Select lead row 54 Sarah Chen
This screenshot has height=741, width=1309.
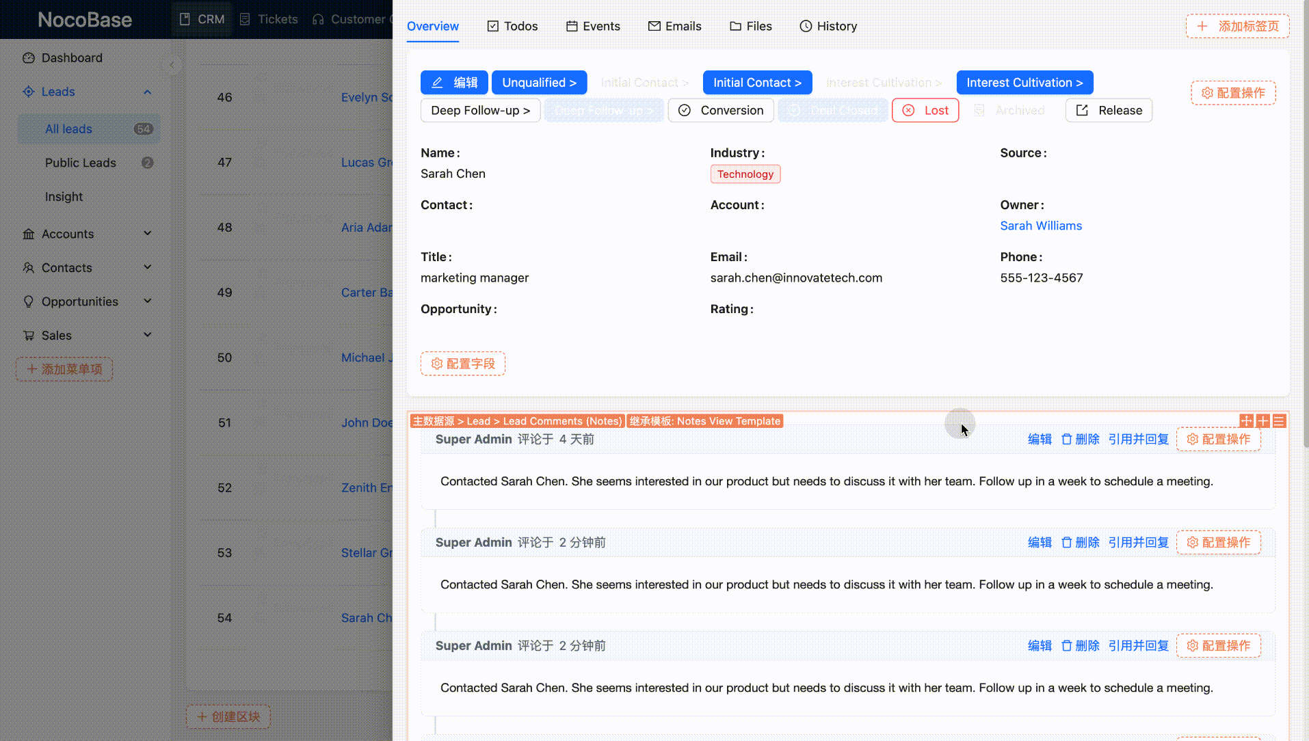click(365, 617)
